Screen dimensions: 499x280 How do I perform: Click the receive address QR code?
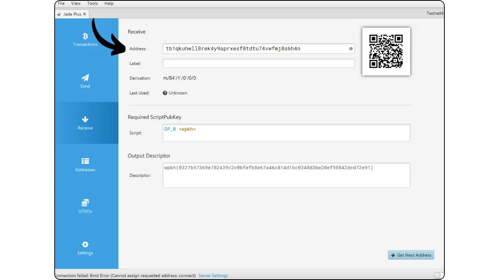(x=386, y=51)
